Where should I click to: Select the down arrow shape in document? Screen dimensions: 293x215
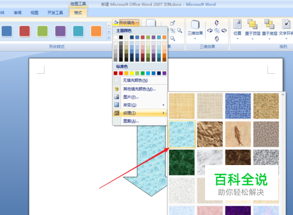click(x=151, y=160)
